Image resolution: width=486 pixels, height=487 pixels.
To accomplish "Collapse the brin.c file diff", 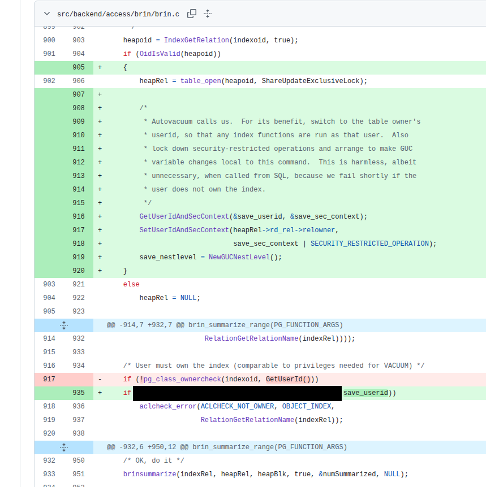I will 46,14.
